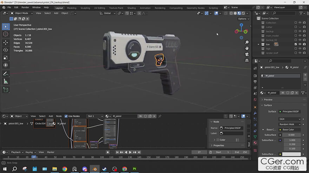Click the Subsurface color swatch
The image size is (309, 173).
[292, 154]
